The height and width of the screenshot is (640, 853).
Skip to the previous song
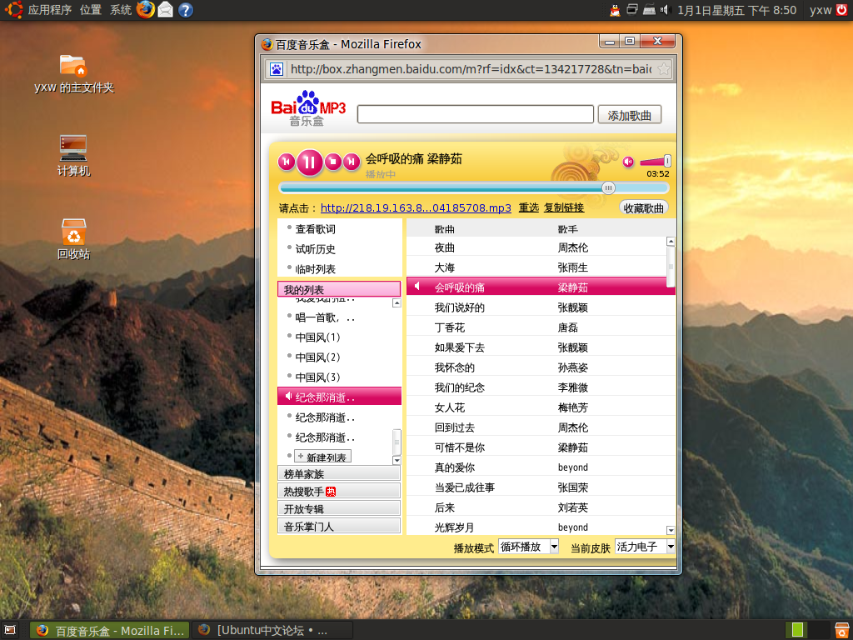tap(287, 162)
